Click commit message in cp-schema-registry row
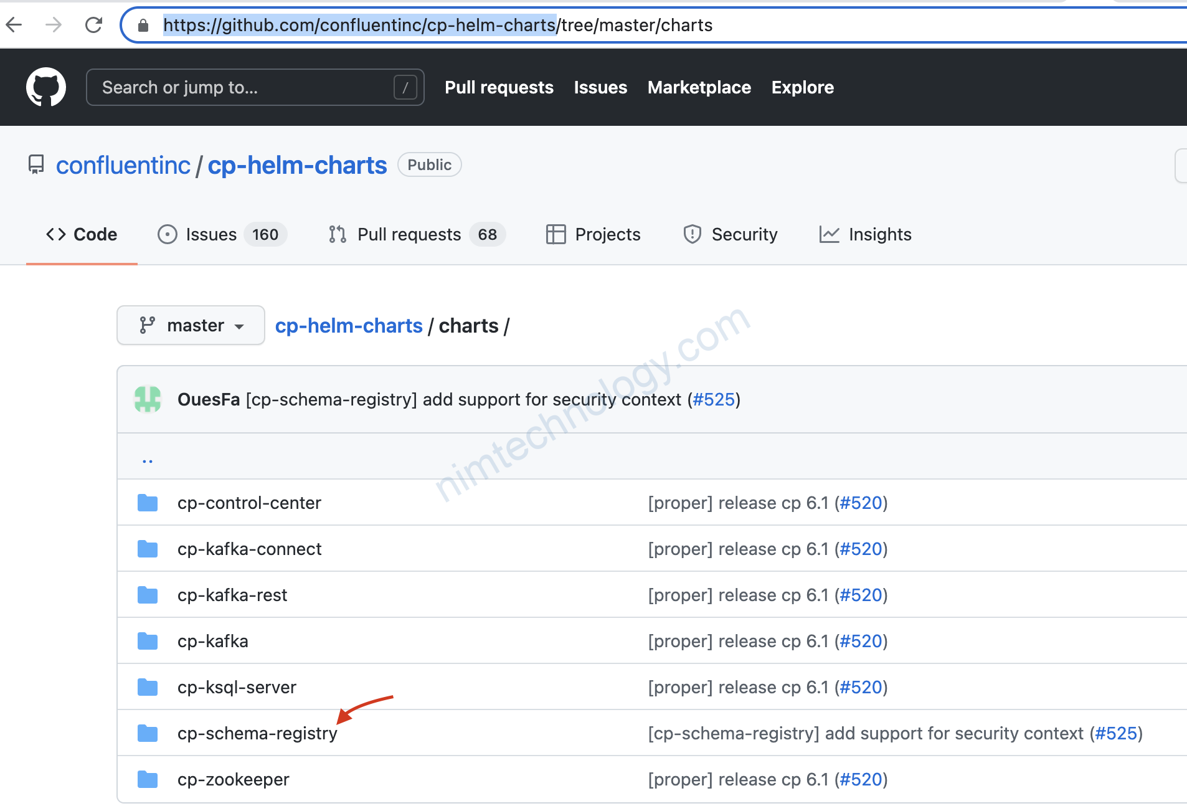Screen dimensions: 1187x811 [x=866, y=733]
